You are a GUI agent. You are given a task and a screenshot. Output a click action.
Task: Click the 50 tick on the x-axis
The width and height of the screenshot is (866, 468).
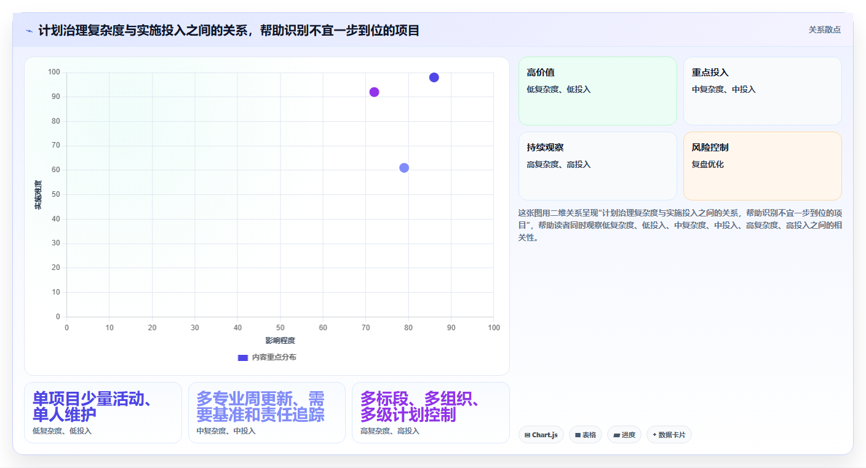coord(280,328)
